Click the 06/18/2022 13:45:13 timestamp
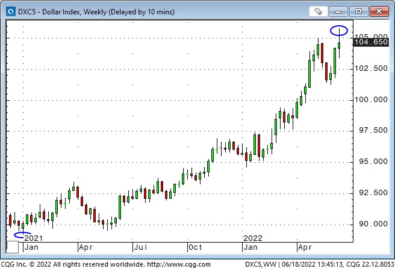The height and width of the screenshot is (269, 395). pyautogui.click(x=313, y=264)
